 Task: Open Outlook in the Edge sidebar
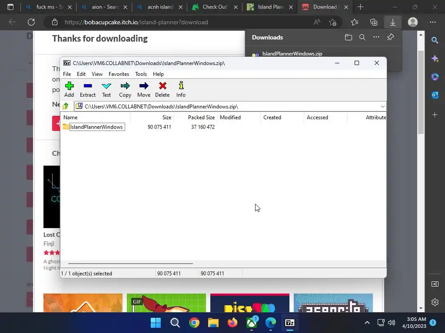(x=435, y=95)
